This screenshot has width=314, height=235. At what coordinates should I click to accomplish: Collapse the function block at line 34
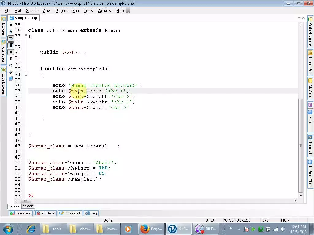(x=26, y=74)
